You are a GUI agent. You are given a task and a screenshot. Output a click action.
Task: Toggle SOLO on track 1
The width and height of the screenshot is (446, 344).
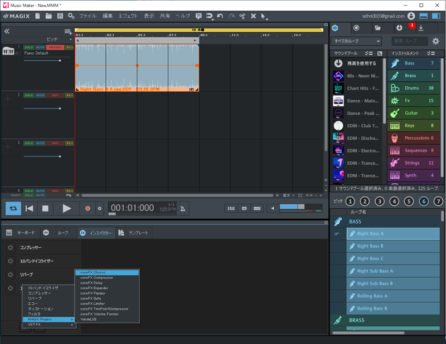click(29, 47)
